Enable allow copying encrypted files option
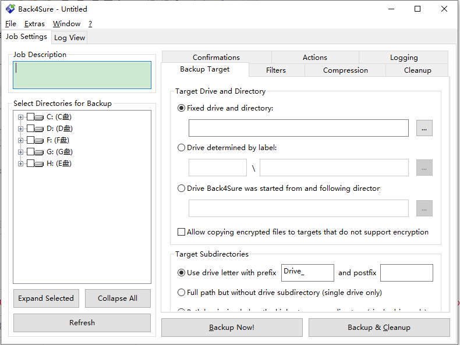 pos(181,232)
